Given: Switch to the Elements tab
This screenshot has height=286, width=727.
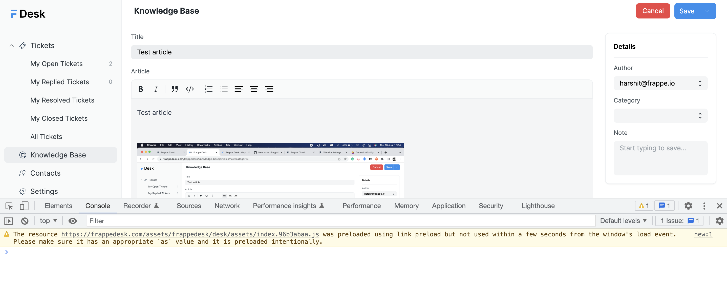Looking at the screenshot, I should tap(58, 206).
